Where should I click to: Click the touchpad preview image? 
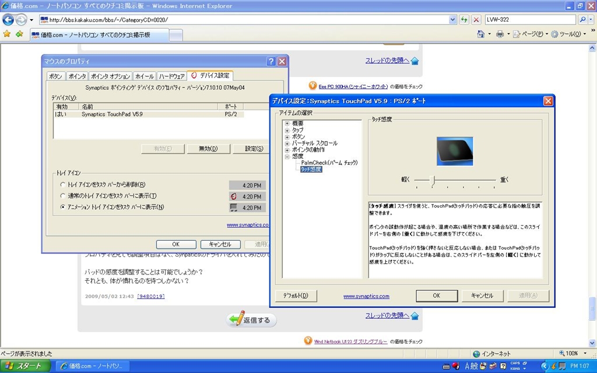point(455,151)
